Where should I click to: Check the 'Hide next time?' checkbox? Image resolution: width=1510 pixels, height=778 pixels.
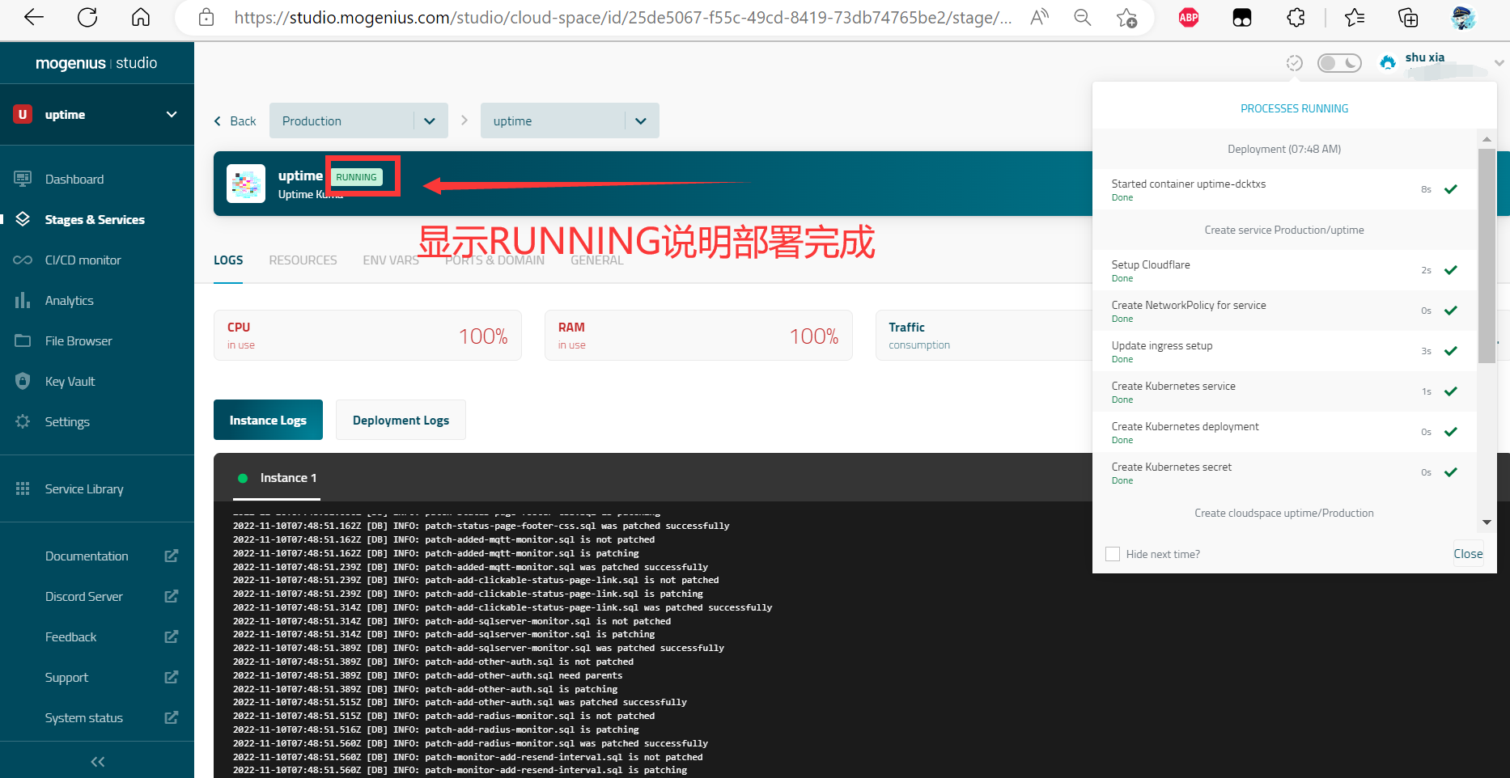[x=1113, y=554]
